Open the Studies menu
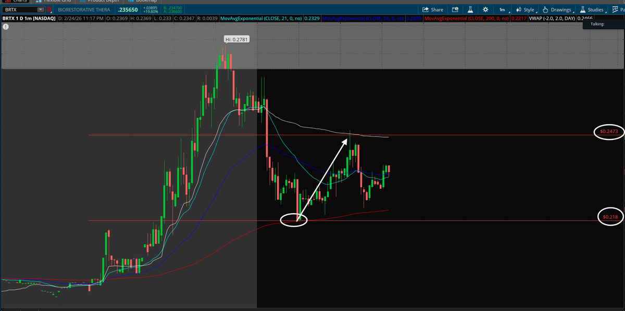Screen dimensions: 625x311 [x=592, y=9]
